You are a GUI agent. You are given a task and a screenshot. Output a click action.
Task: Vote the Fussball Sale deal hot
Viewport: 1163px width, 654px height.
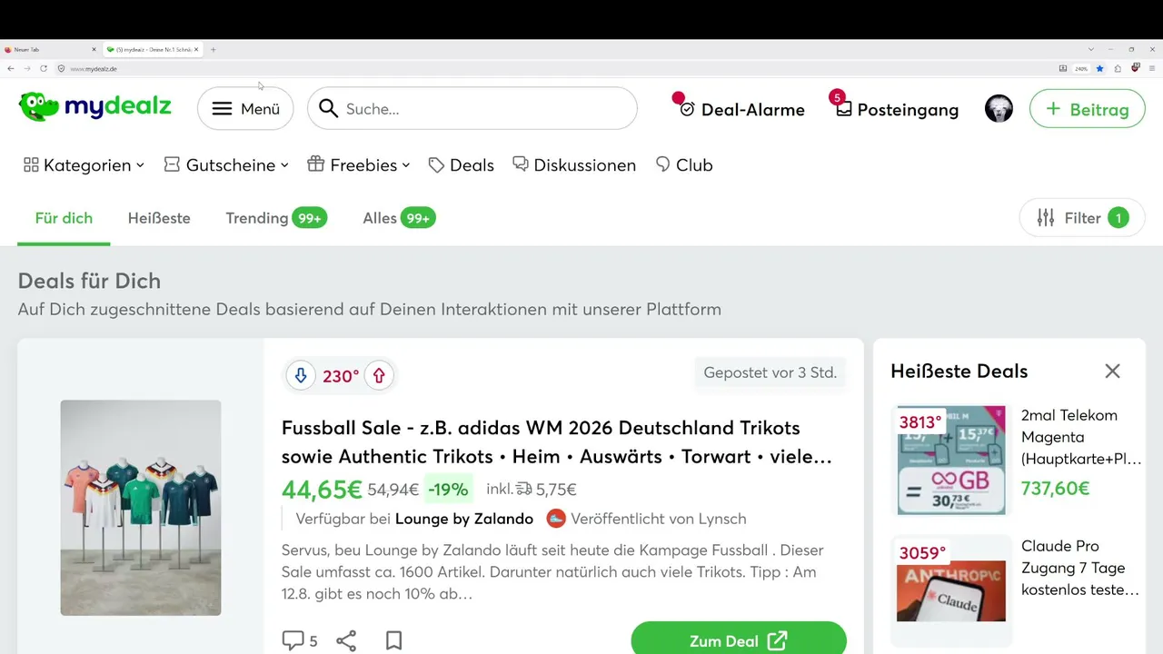coord(379,375)
